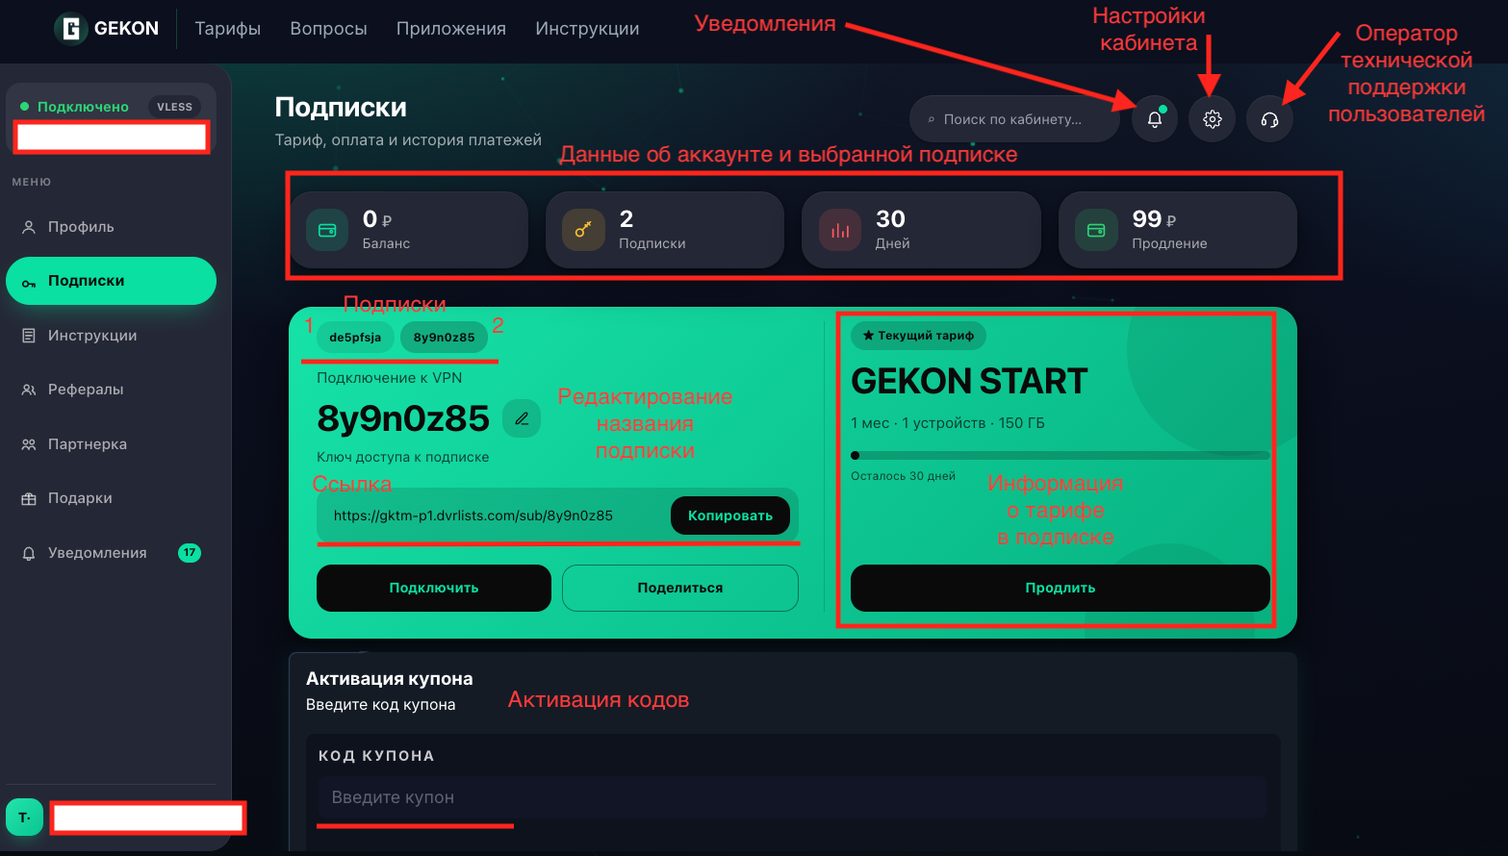
Task: Click the VLESS protocol badge
Action: (174, 107)
